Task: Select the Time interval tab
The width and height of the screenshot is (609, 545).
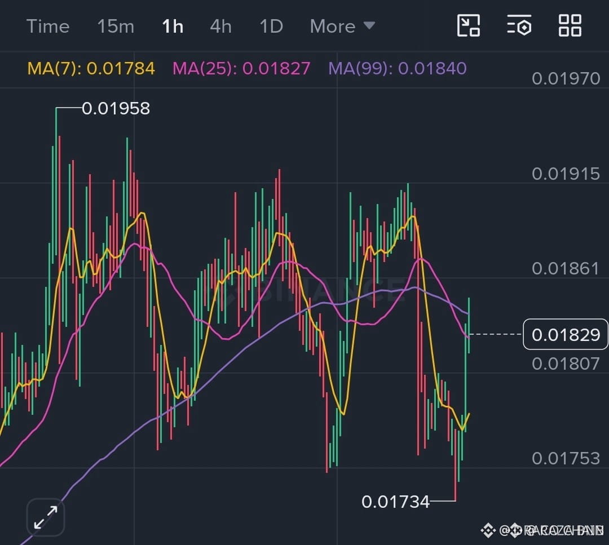Action: pos(48,26)
